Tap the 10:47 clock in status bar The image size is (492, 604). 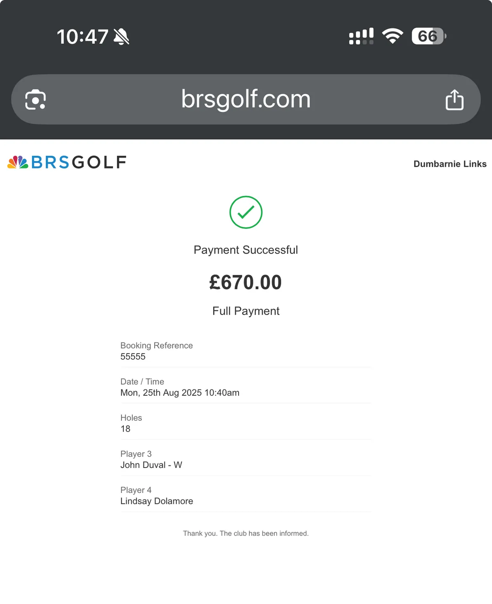82,37
